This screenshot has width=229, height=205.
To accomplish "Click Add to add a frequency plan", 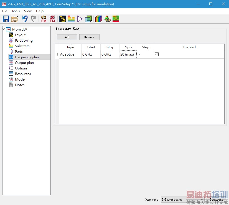I will pyautogui.click(x=67, y=37).
